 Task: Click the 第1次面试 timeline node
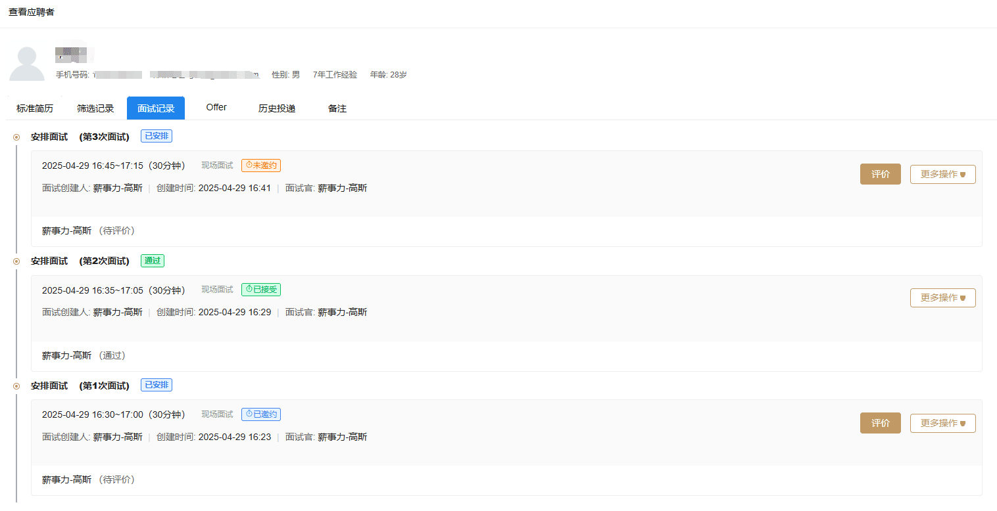coord(16,386)
